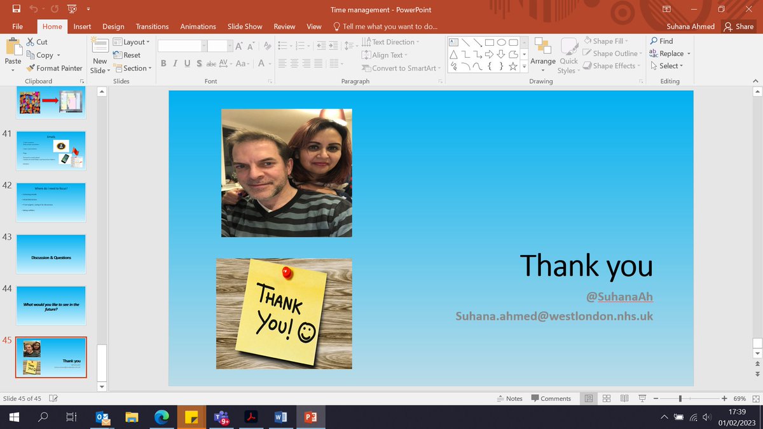The height and width of the screenshot is (429, 763).
Task: Open Microsoft Teams from taskbar
Action: click(x=221, y=418)
